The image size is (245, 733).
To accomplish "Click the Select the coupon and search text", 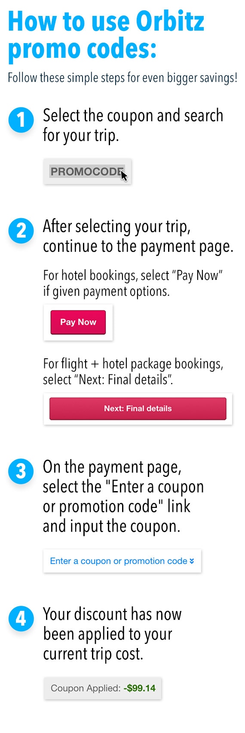I will [133, 125].
